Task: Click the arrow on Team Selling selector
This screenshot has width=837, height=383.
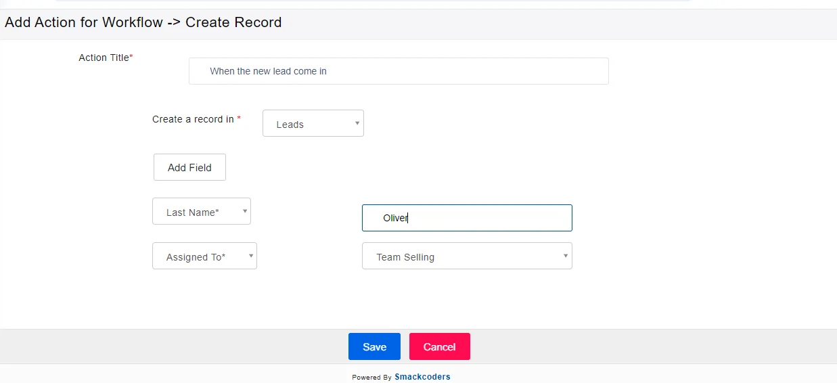Action: pos(566,256)
